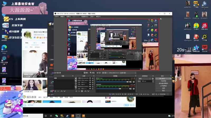Viewport: 211px width, 118px height.
Task: Open QQ音乐 desktop shortcut
Action: tap(196, 26)
